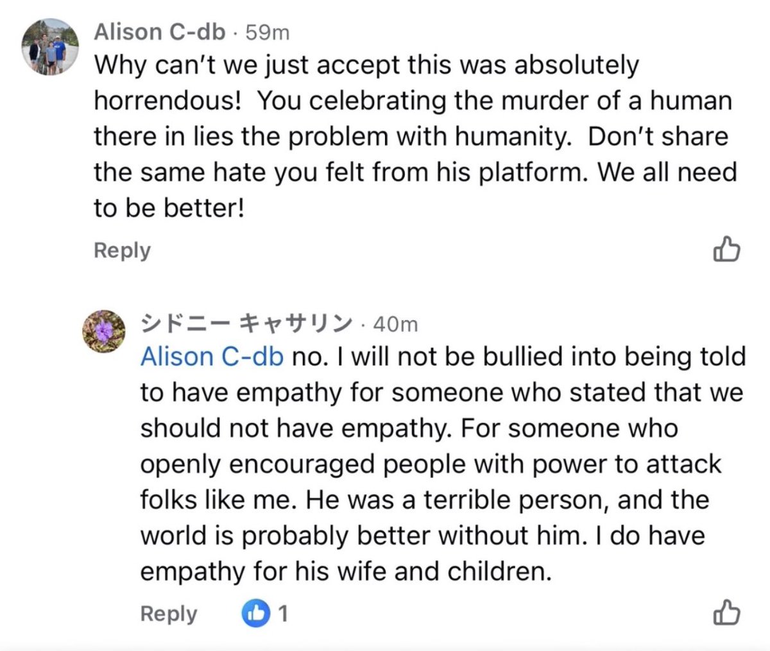The image size is (770, 651).
Task: Reply to シドニー キャサリン's comment
Action: click(168, 614)
